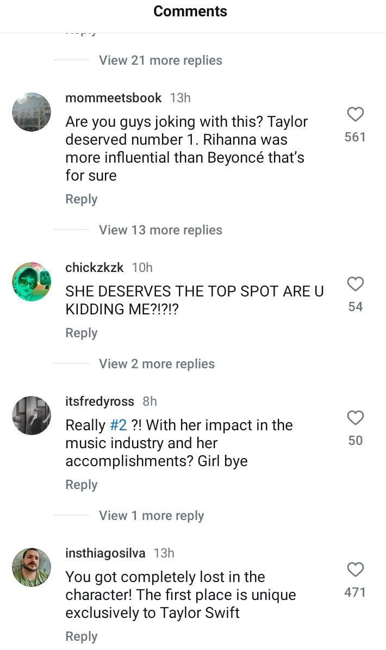This screenshot has height=650, width=386.
Task: Open chickzkzk's green avatar
Action: [32, 282]
